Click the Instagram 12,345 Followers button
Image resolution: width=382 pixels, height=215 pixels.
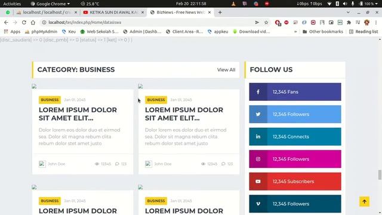tap(295, 159)
